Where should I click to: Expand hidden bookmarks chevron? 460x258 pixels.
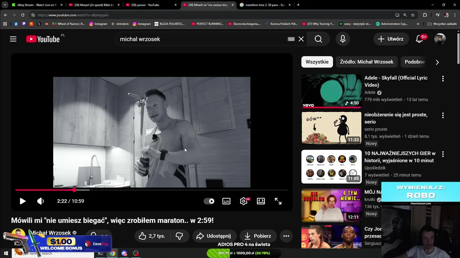point(418,24)
